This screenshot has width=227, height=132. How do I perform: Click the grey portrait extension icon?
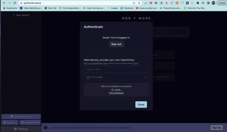tap(182, 3)
